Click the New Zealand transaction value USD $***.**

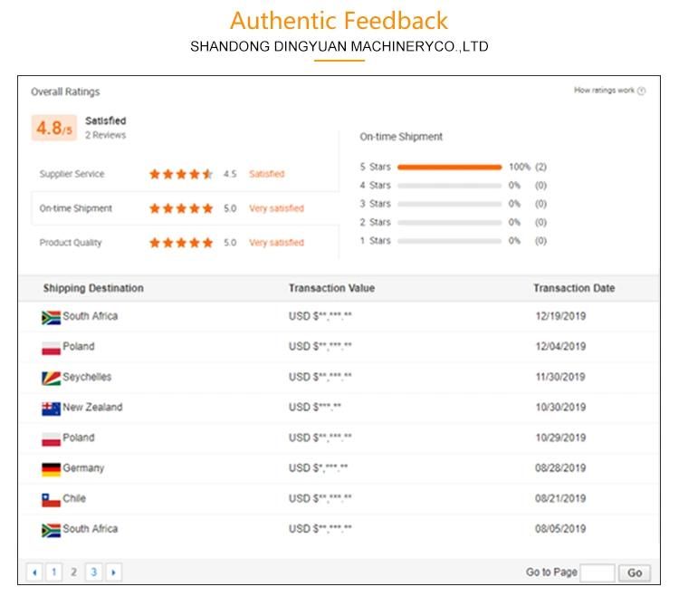(315, 408)
